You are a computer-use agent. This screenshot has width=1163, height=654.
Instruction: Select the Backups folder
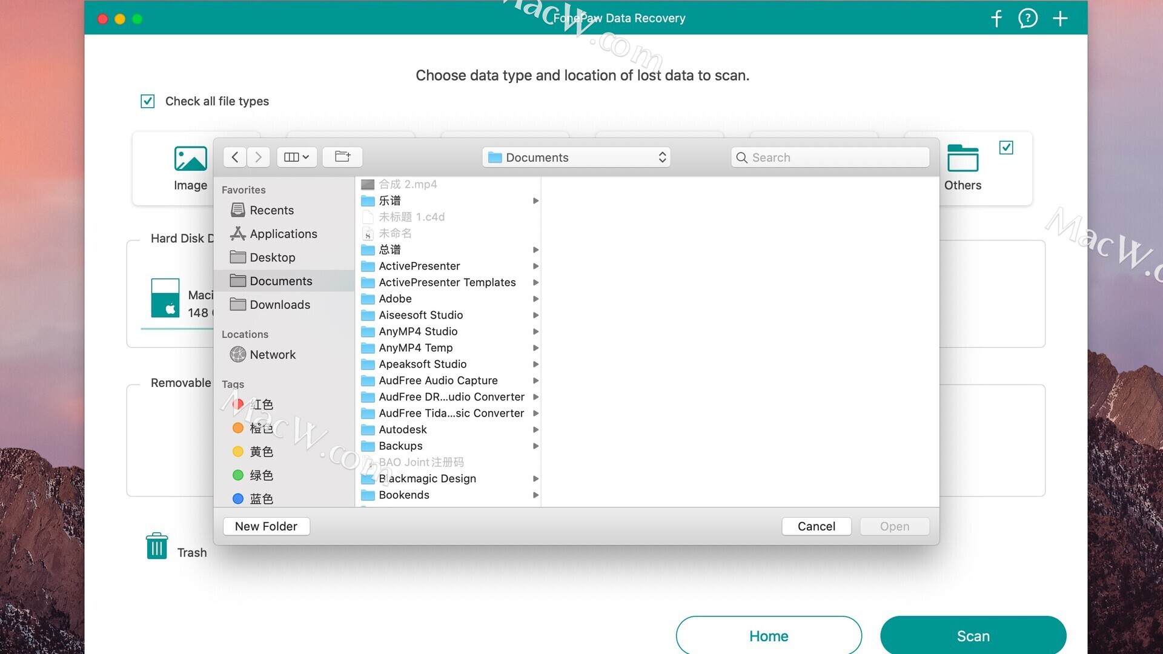[x=448, y=446]
